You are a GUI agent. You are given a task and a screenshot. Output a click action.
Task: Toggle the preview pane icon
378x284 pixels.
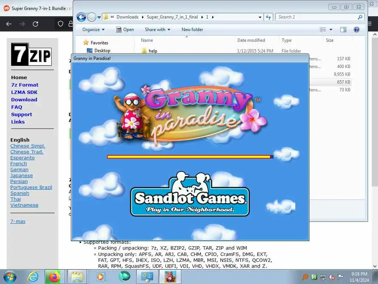[343, 30]
